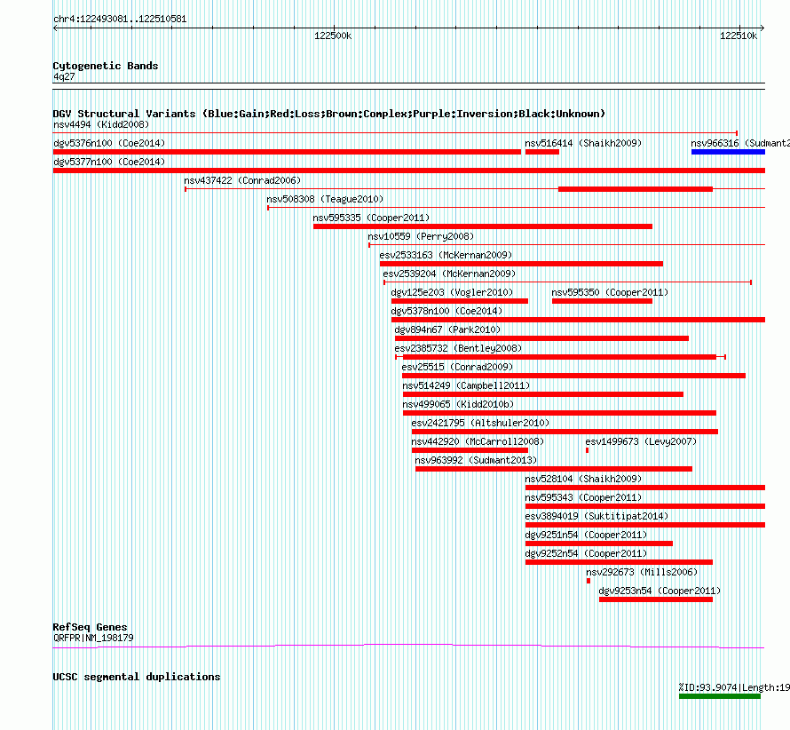
Task: Open the dgv5377n100 (Coe2014) variant label
Action: click(x=109, y=162)
